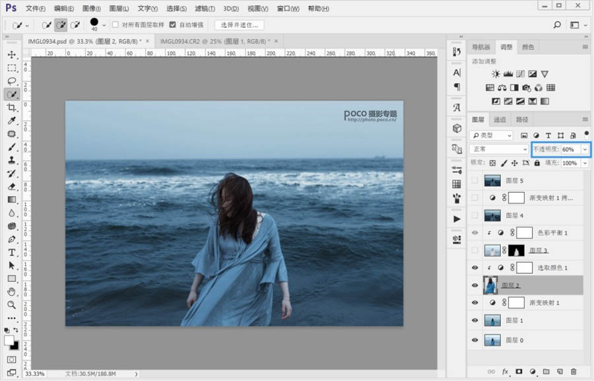Select the Move tool
The height and width of the screenshot is (381, 594).
tap(12, 55)
